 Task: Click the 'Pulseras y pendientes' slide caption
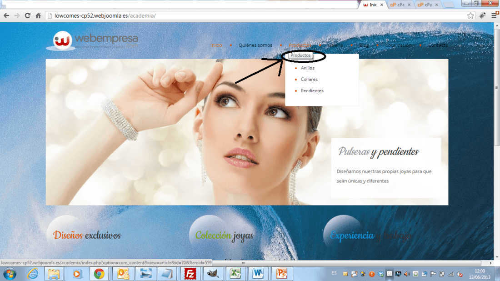378,152
